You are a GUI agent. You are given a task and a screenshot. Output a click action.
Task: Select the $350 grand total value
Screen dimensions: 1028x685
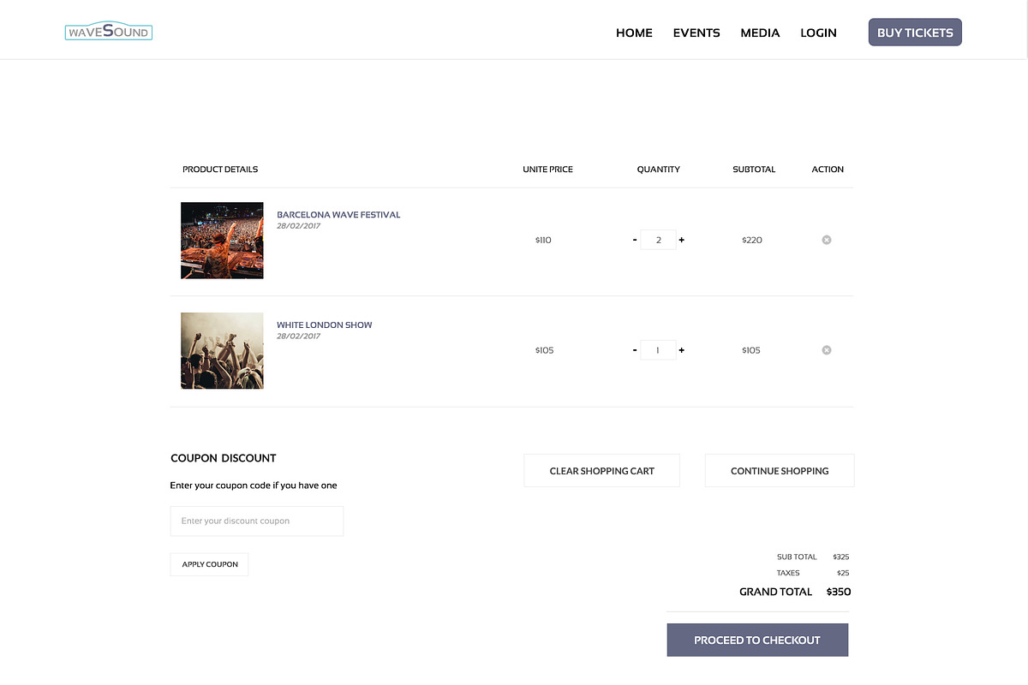click(x=839, y=592)
